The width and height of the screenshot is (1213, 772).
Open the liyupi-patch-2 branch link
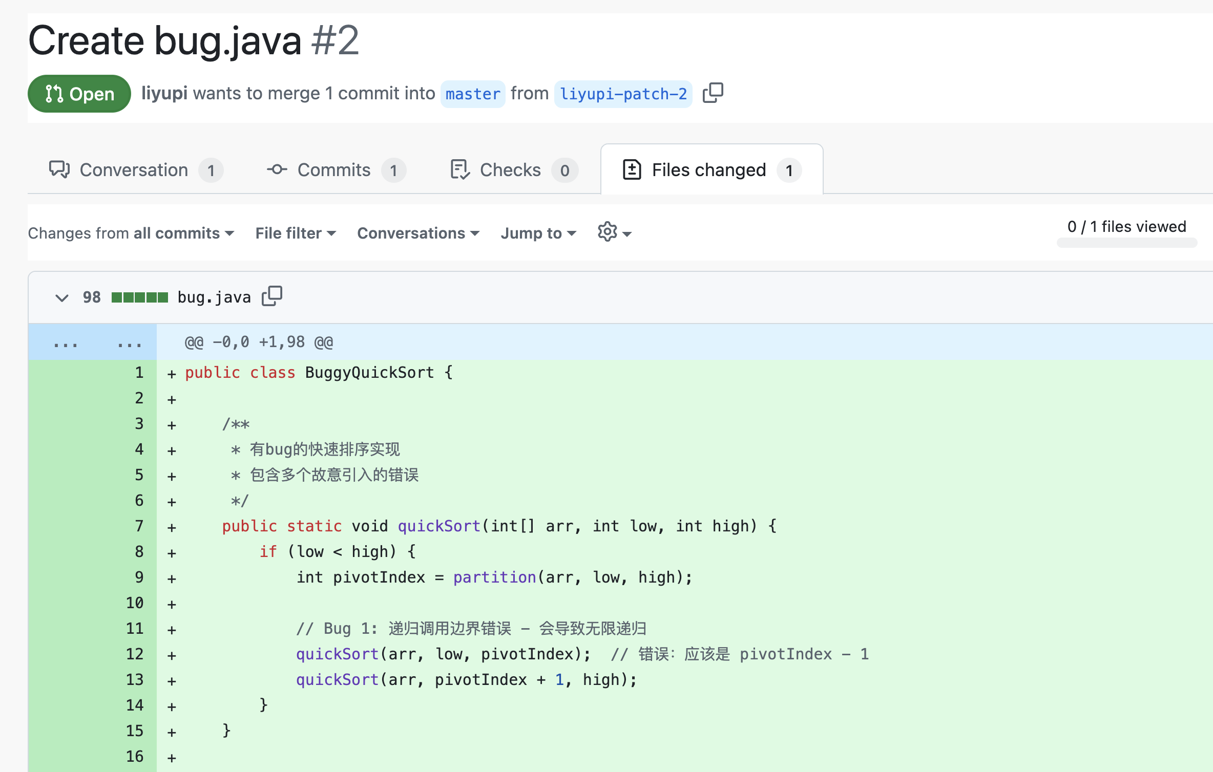[623, 94]
